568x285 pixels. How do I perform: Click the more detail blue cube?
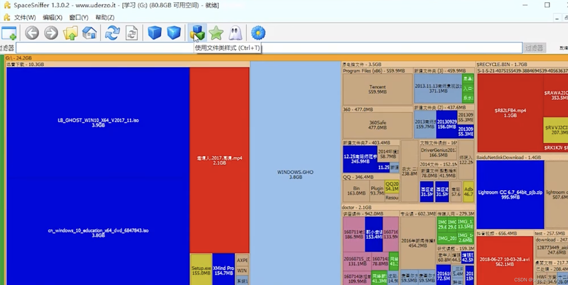[x=174, y=33]
